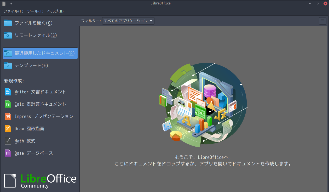This screenshot has height=192, width=329.
Task: Click the ようこそ、LibreOfficeへ。 text
Action: tap(203, 157)
